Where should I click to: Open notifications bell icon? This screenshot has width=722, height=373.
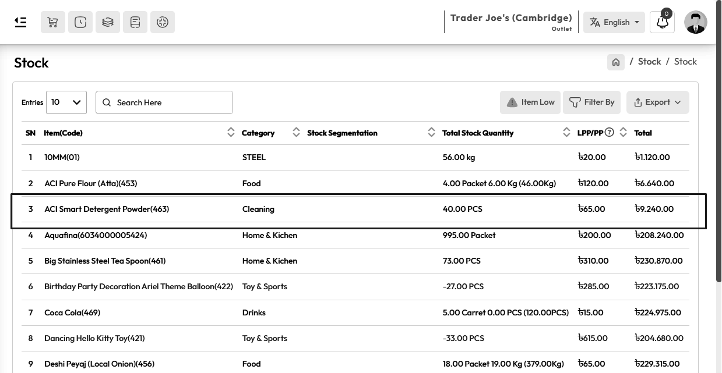tap(663, 22)
